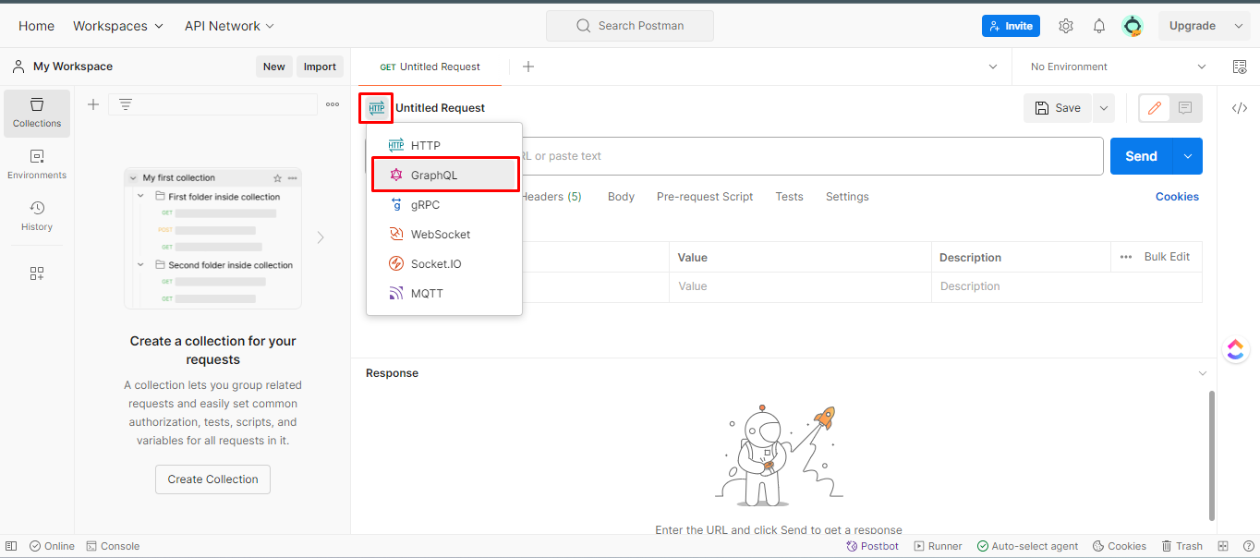Image resolution: width=1260 pixels, height=558 pixels.
Task: Choose HTTP in the request type list
Action: pos(444,145)
